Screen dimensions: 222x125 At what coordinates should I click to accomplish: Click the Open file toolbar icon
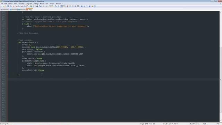(x=5, y=6)
